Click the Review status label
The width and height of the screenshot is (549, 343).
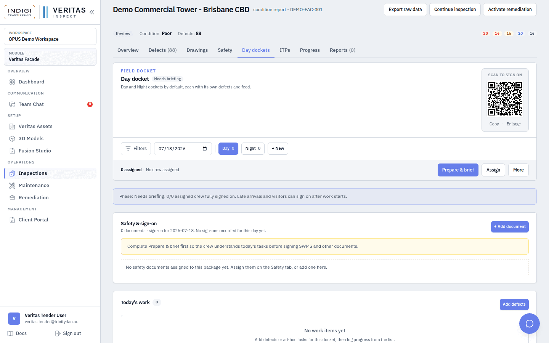[x=123, y=34]
